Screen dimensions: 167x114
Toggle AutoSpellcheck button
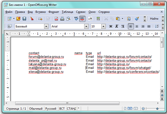tap(82, 19)
